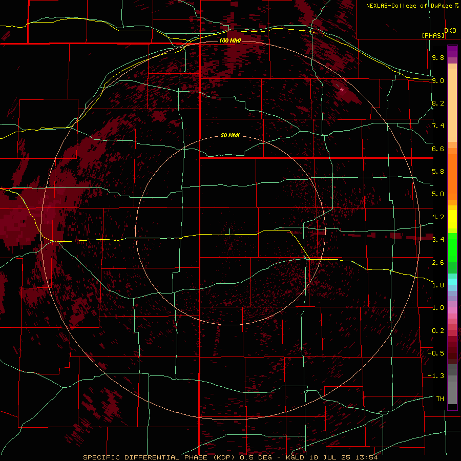Click the 6.6 scale value
This screenshot has width=461, height=461.
[438, 149]
